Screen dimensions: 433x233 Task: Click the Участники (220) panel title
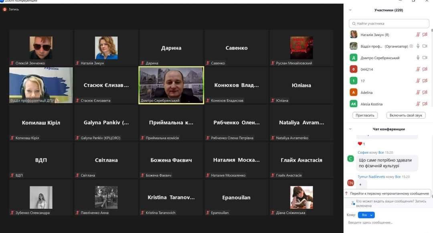[x=388, y=10]
